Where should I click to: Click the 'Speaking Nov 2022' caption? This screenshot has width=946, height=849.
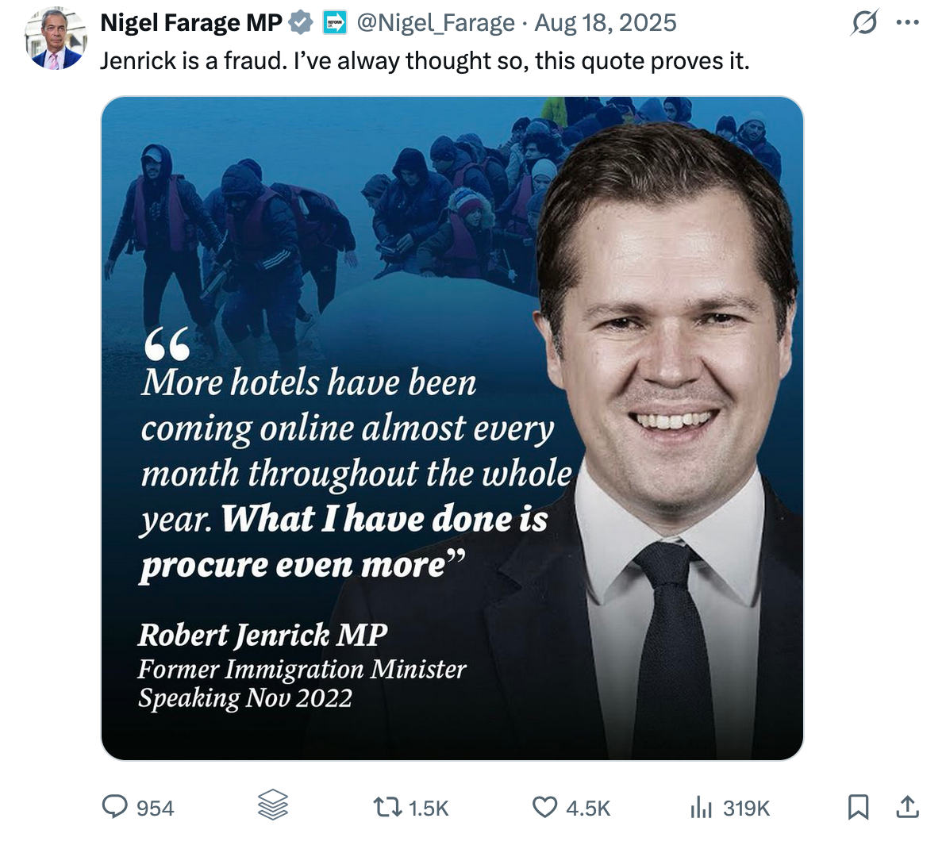[x=244, y=698]
